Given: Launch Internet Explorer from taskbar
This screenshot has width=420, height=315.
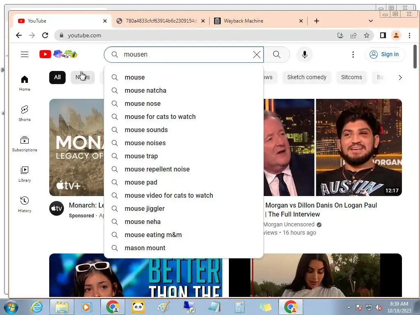Looking at the screenshot, I should (x=37, y=307).
